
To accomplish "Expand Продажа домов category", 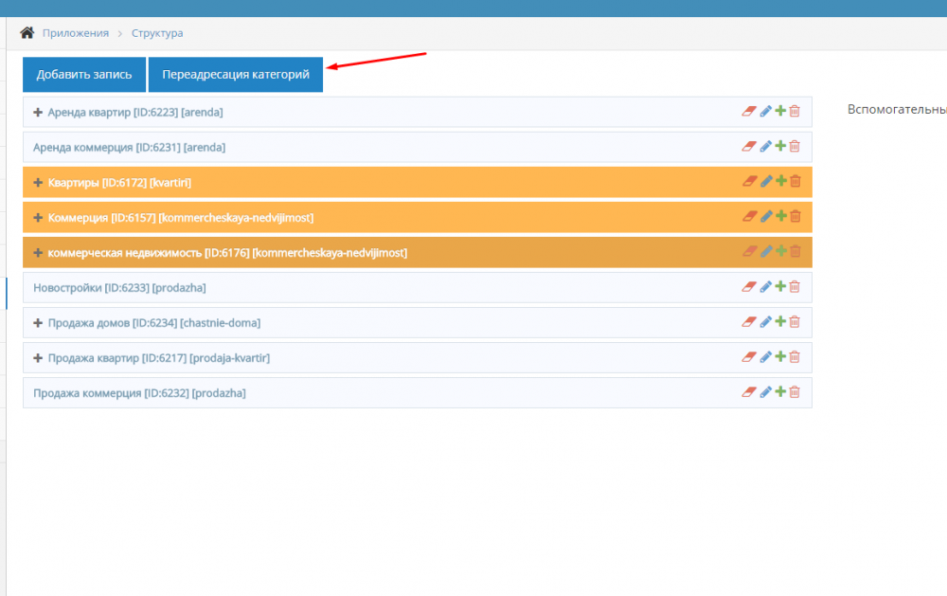I will click(38, 323).
